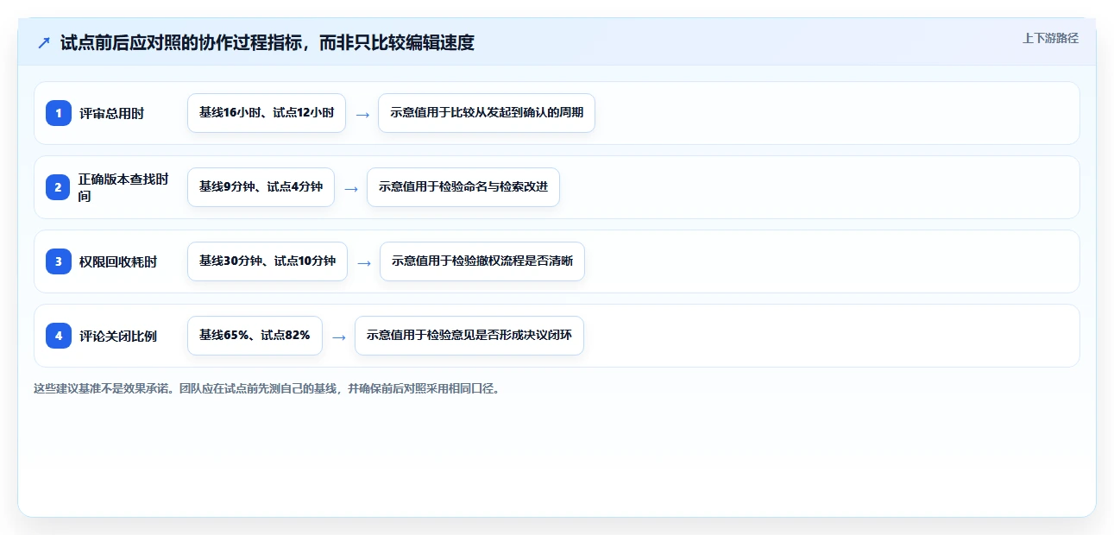1114x535 pixels.
Task: Click the 评论关闭比例 row label
Action: coord(118,336)
